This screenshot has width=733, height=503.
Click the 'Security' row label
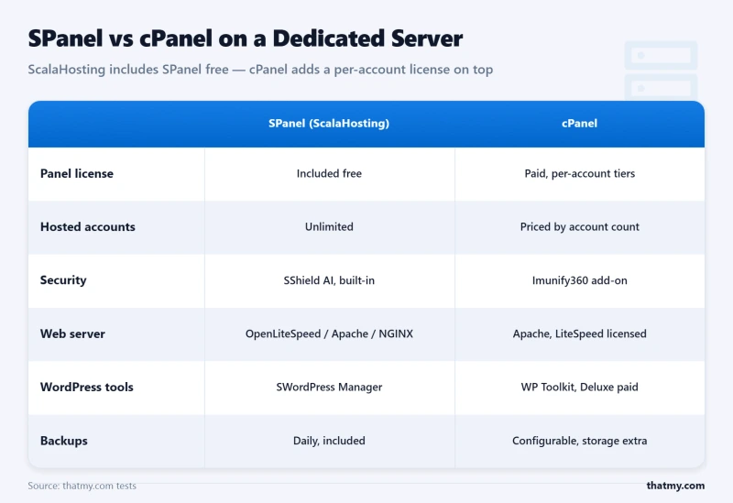[x=63, y=280]
